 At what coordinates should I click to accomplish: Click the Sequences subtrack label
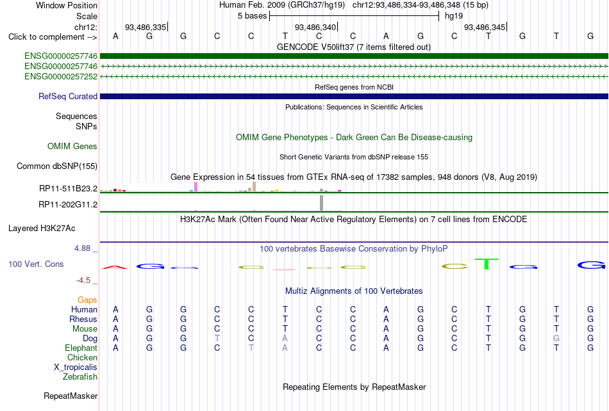pyautogui.click(x=76, y=117)
